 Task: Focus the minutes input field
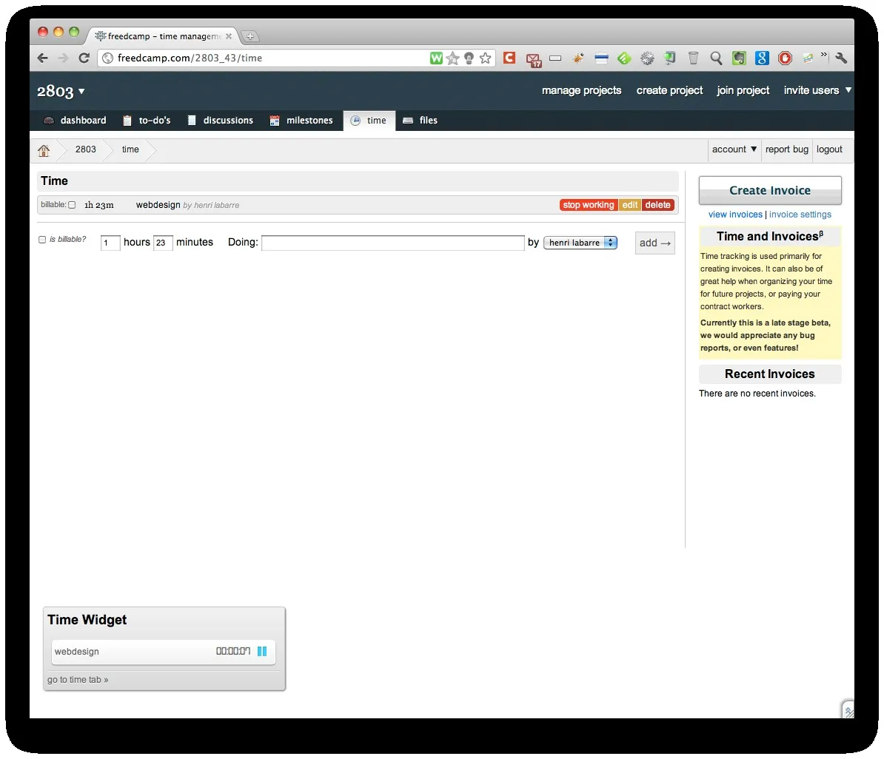click(163, 243)
